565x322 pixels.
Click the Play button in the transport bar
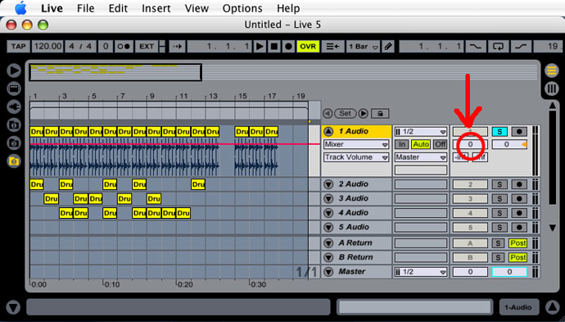pyautogui.click(x=260, y=47)
